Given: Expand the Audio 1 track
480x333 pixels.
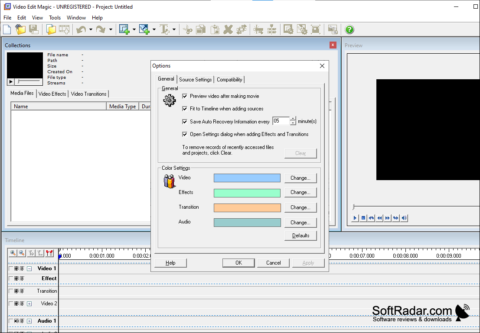Looking at the screenshot, I should pyautogui.click(x=29, y=321).
